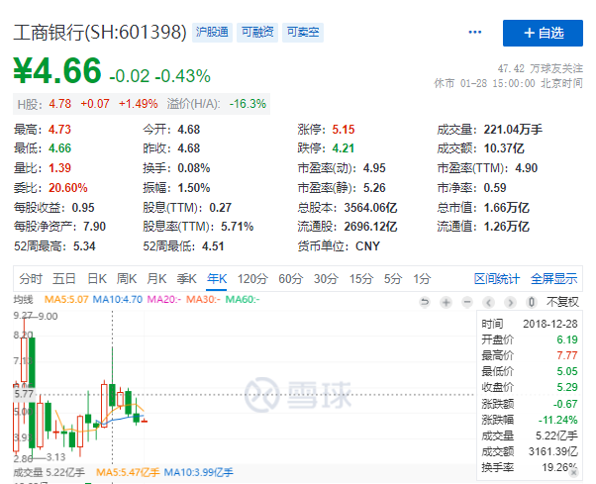Click the rounded-bar chart mode icon
The image size is (596, 484).
point(532,303)
